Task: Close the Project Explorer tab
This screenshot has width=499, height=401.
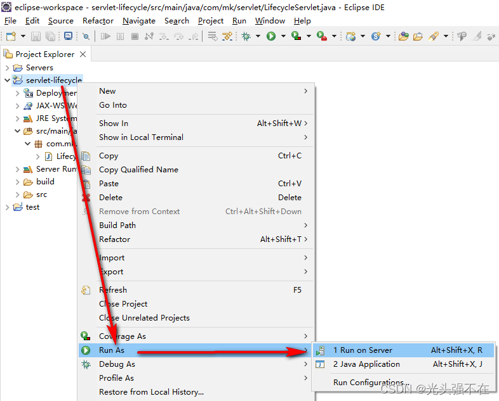Action: coord(83,54)
